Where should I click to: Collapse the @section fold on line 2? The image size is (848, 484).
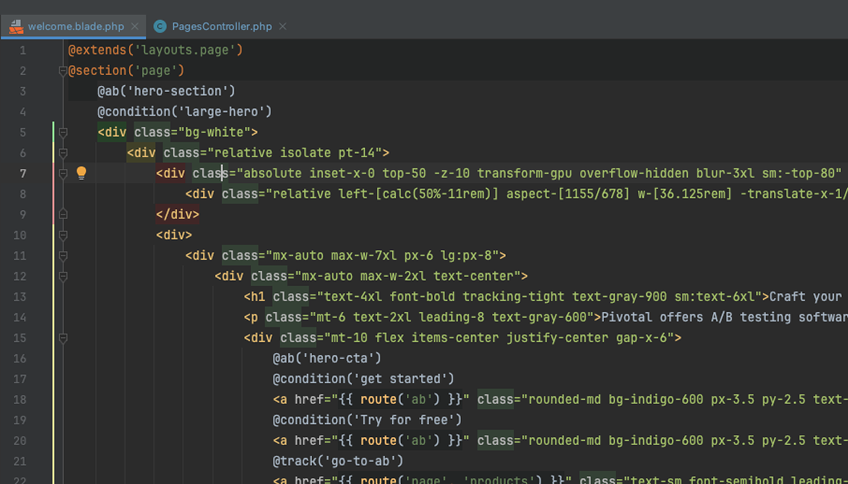coord(63,71)
